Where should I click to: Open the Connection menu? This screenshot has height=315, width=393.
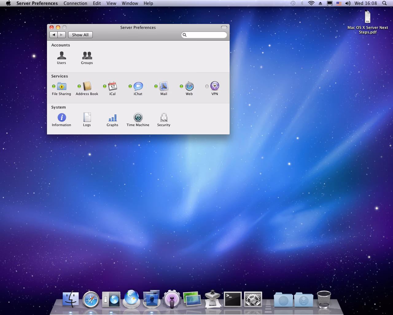pos(75,3)
